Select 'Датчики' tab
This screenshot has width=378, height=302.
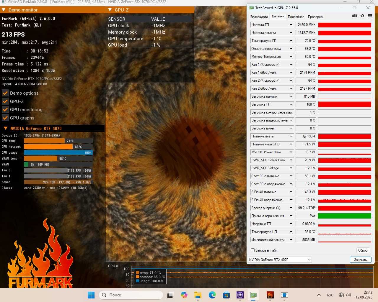pos(278,17)
